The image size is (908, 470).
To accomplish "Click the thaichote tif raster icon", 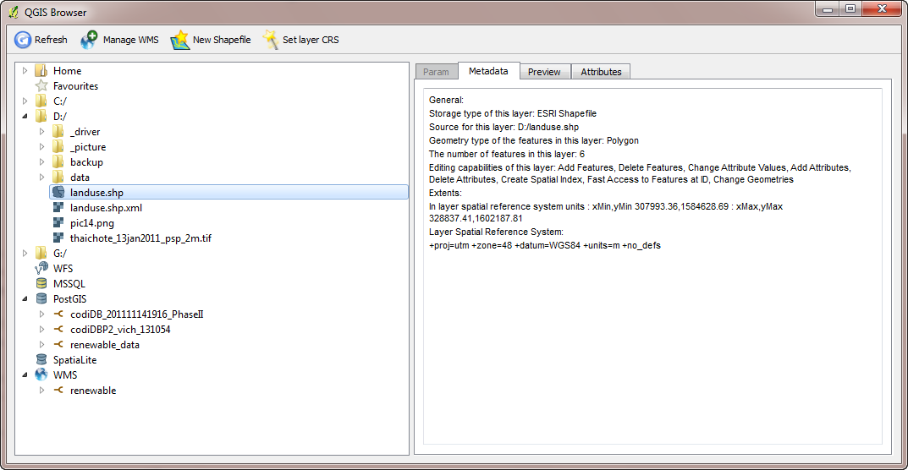I will 58,238.
